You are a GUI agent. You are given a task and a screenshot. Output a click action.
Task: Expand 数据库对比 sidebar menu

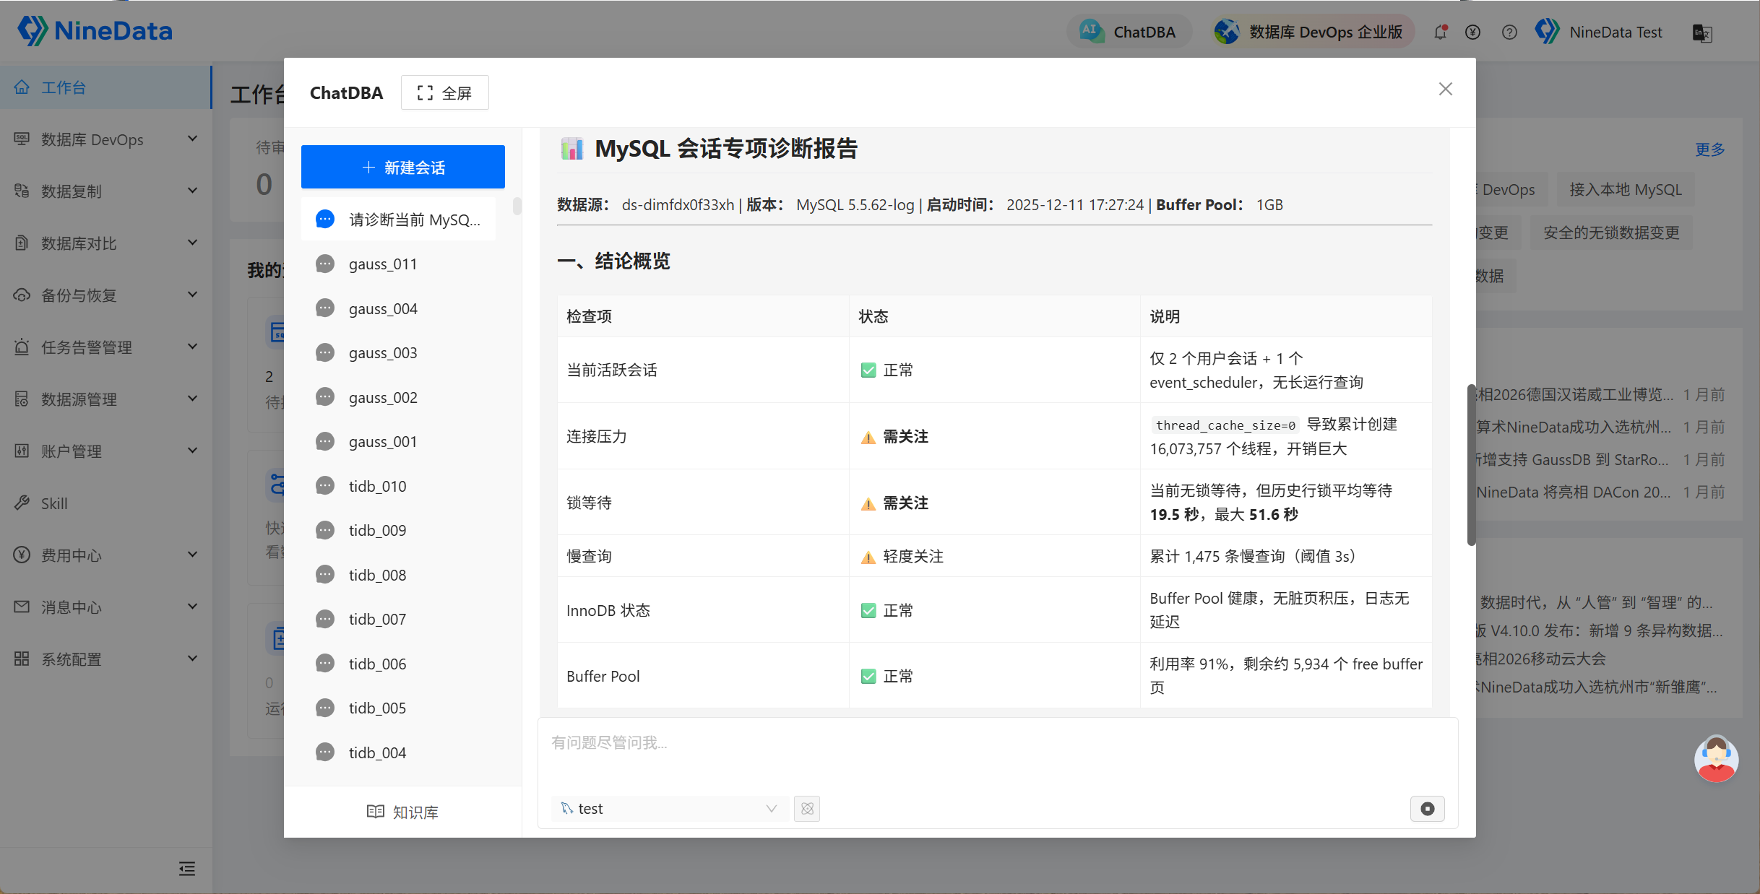tap(105, 243)
